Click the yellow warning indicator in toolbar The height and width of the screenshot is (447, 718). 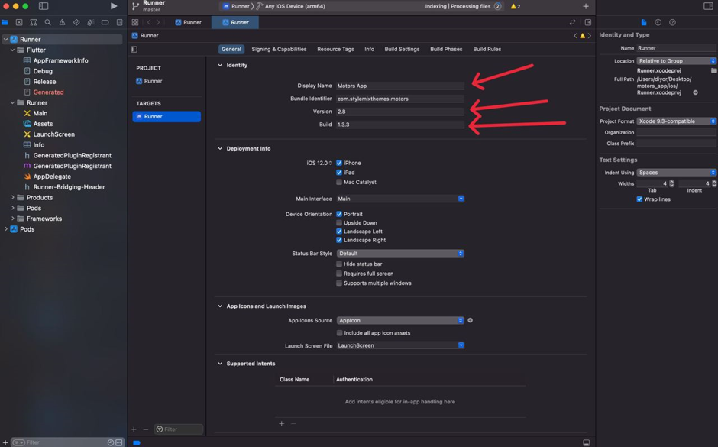pos(516,6)
